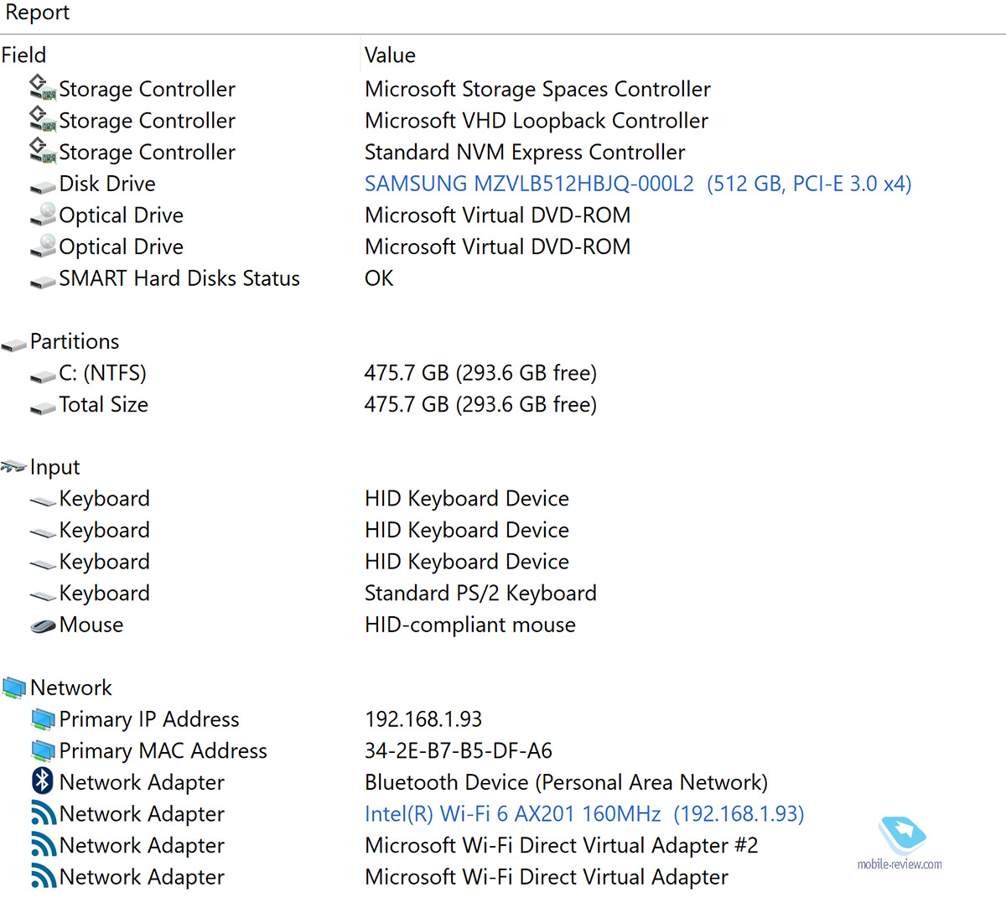Click the Bluetooth network adapter icon
Screen dimensions: 1006x908
tap(42, 781)
